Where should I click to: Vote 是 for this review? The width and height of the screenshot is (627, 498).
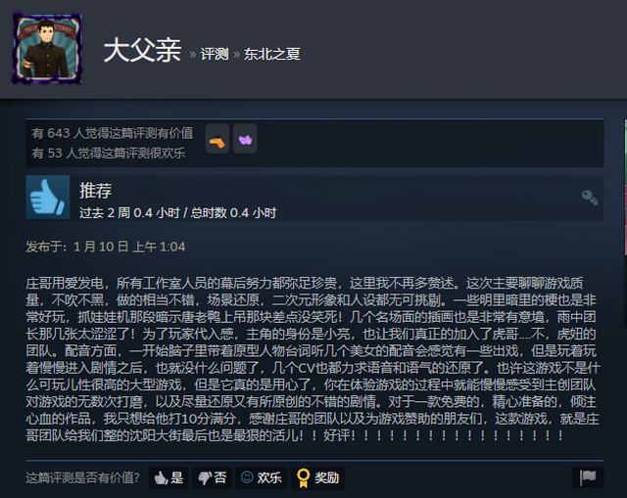coord(169,477)
